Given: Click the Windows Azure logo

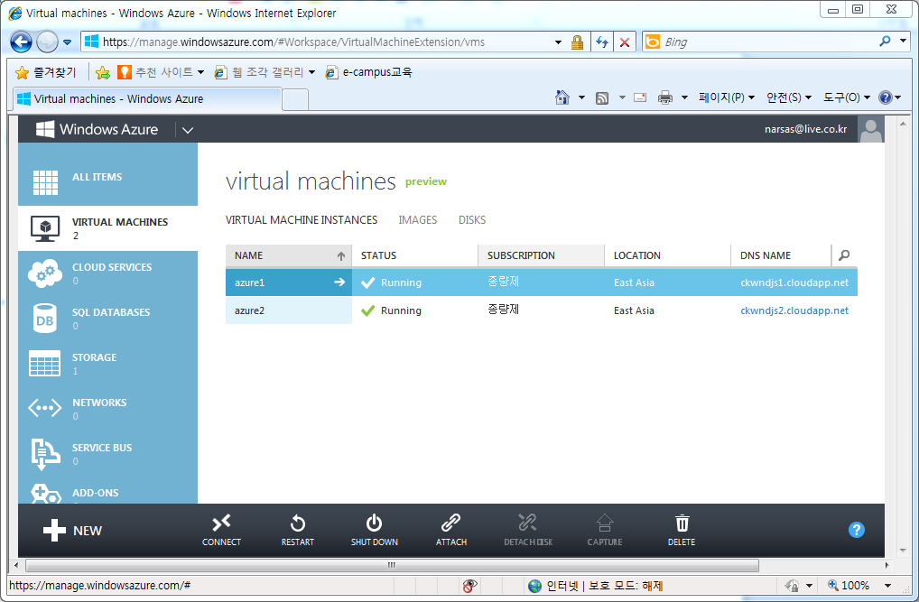Looking at the screenshot, I should point(97,129).
